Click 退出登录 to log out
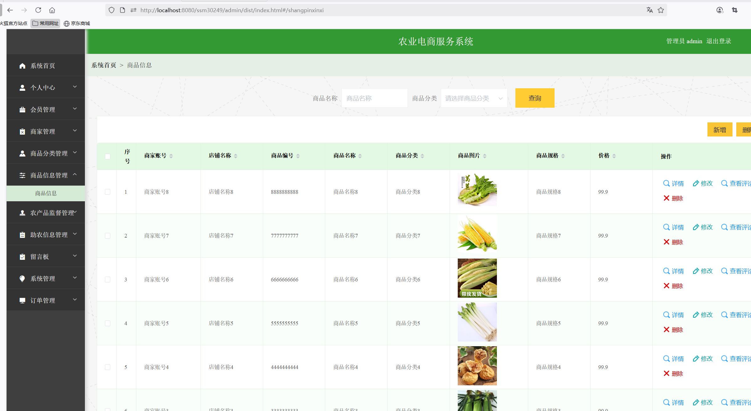751x411 pixels. (x=719, y=41)
